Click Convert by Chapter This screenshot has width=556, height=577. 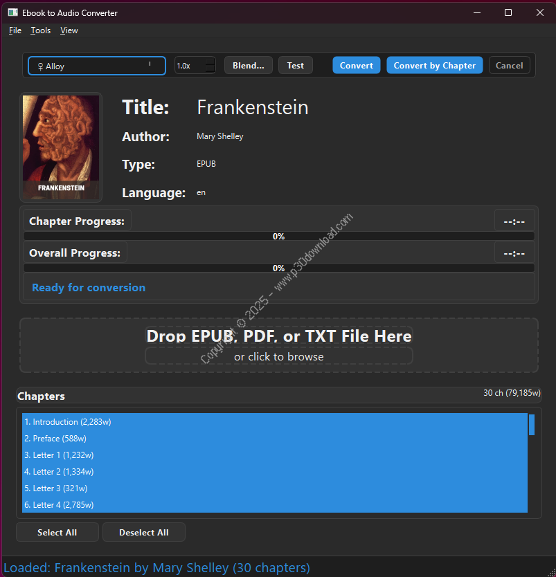pyautogui.click(x=434, y=66)
